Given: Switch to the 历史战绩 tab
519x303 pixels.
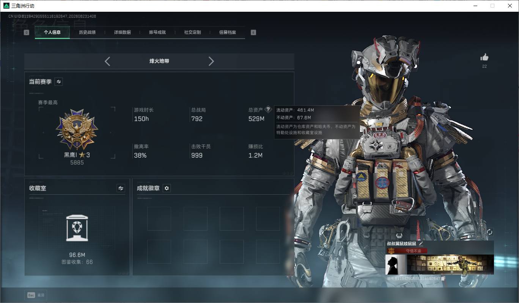Looking at the screenshot, I should 87,33.
